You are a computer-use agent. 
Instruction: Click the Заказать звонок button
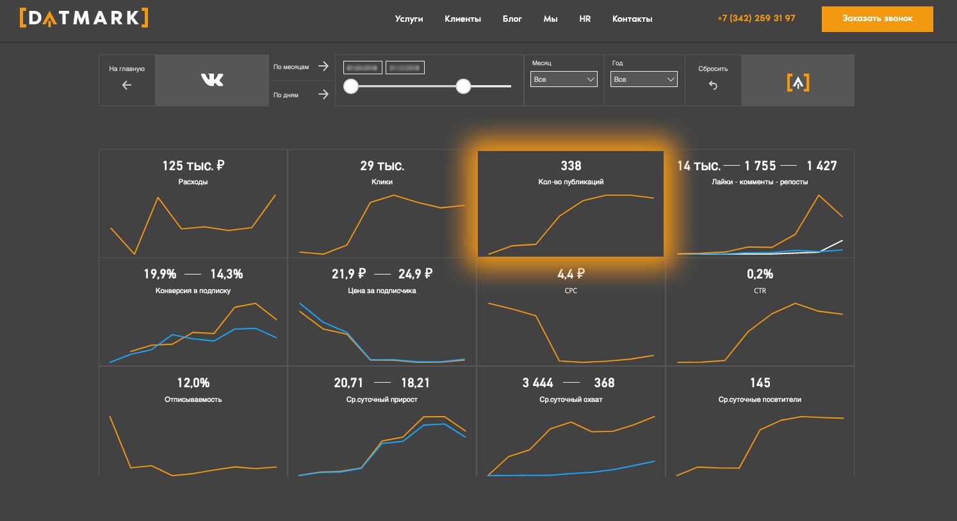(877, 19)
